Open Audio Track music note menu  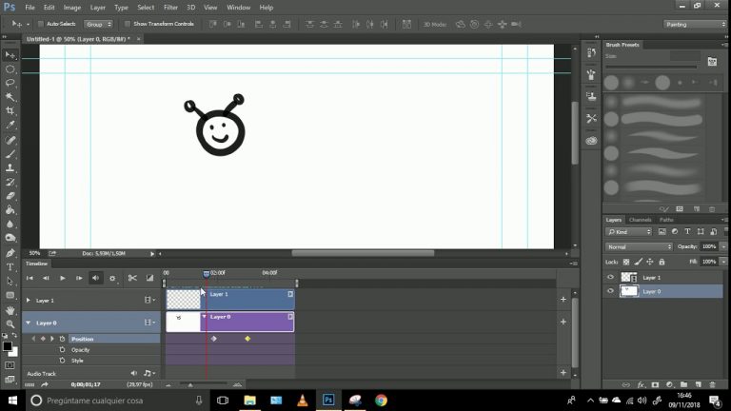tap(149, 373)
